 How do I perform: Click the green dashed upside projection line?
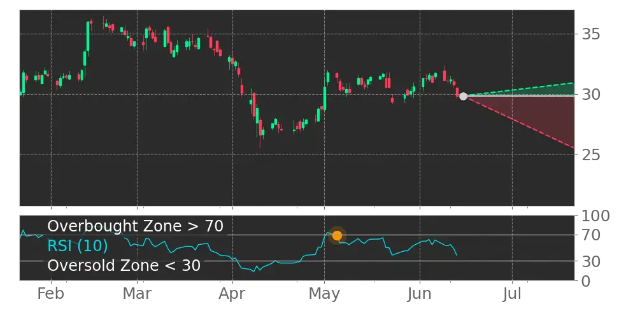coord(521,89)
